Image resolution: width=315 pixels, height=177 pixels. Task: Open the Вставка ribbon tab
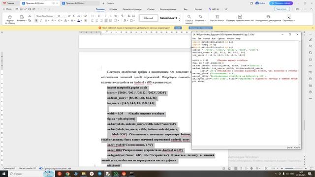coord(113,9)
